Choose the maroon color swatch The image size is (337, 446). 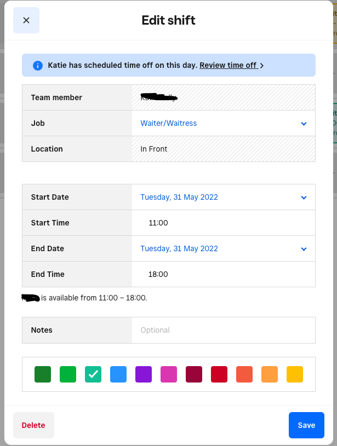[194, 374]
